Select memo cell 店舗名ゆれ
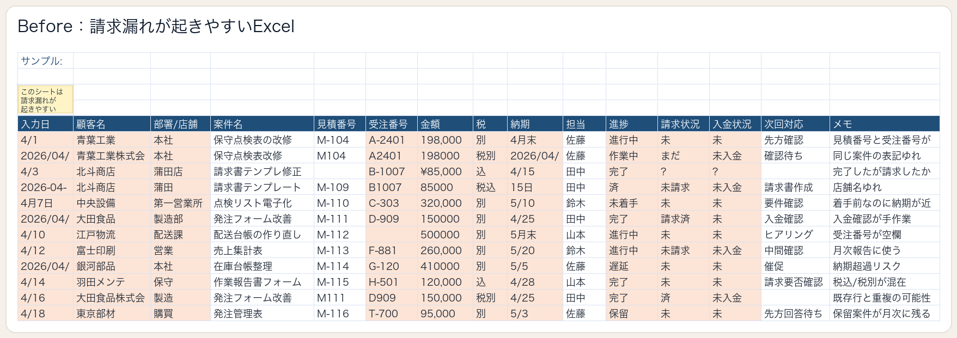The width and height of the screenshot is (957, 338). (885, 187)
